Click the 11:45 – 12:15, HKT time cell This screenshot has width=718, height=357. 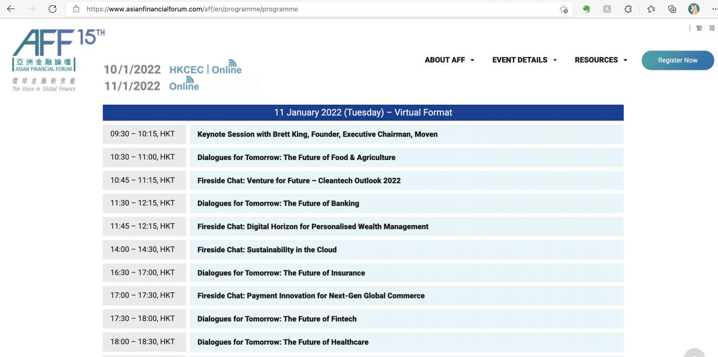(x=144, y=227)
